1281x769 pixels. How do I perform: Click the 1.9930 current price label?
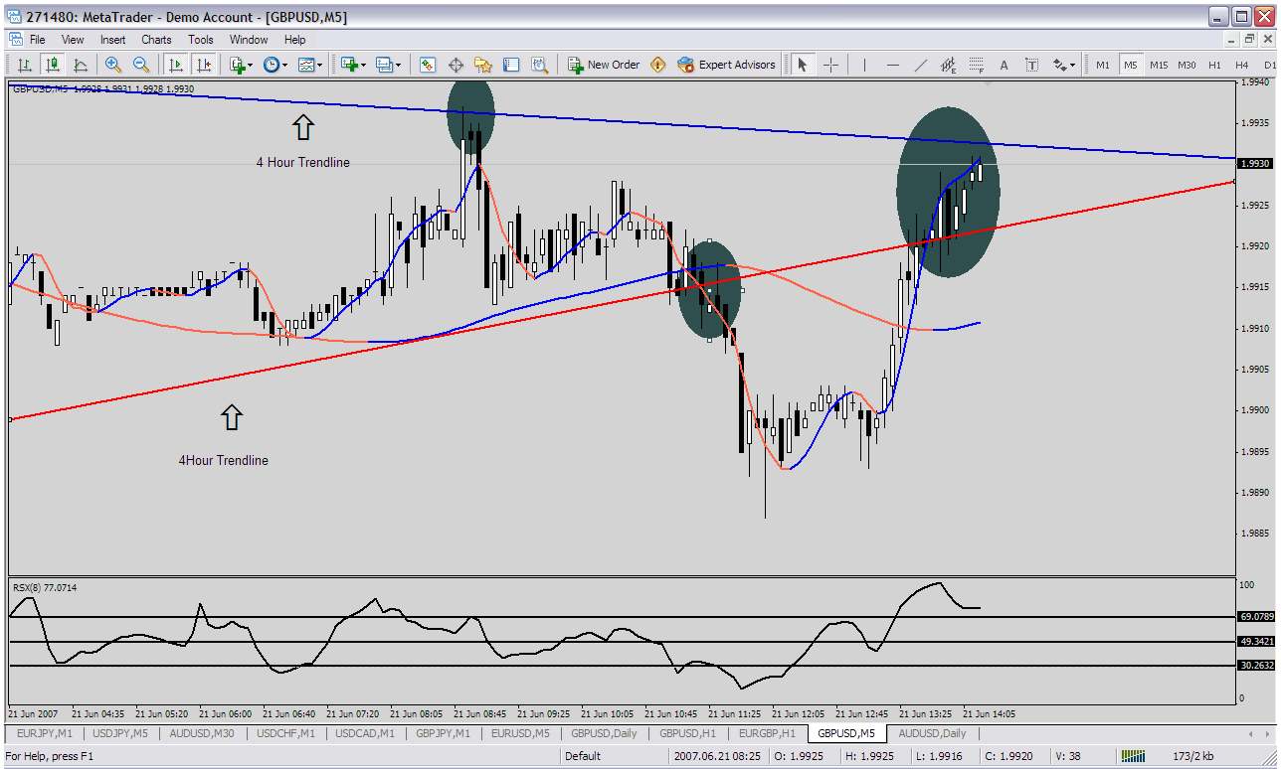coord(1253,163)
